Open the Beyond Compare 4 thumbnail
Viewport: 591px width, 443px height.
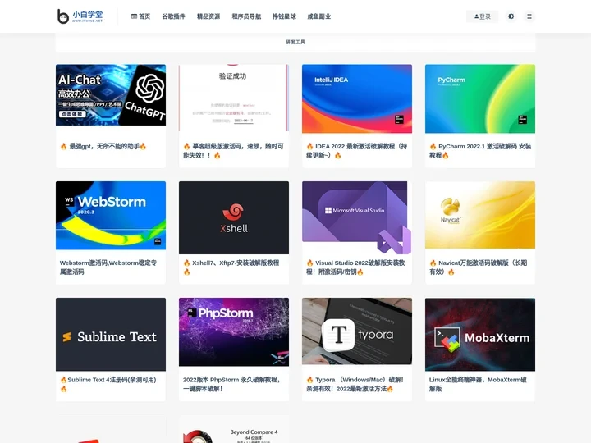pos(234,429)
